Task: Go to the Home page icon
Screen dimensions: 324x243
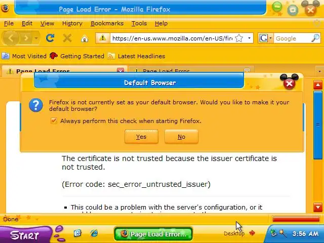Action: coord(85,38)
